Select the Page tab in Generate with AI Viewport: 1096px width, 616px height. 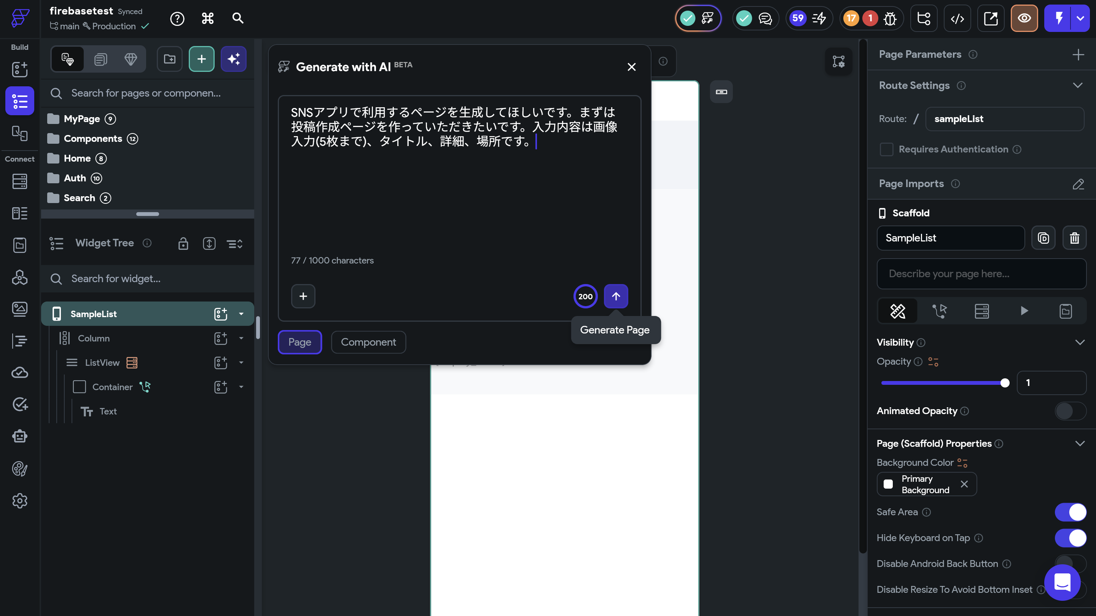pyautogui.click(x=299, y=342)
